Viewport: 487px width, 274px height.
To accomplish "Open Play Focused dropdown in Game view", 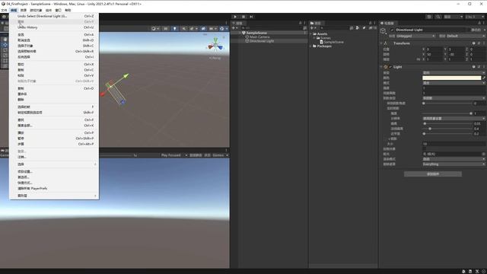I will 174,155.
